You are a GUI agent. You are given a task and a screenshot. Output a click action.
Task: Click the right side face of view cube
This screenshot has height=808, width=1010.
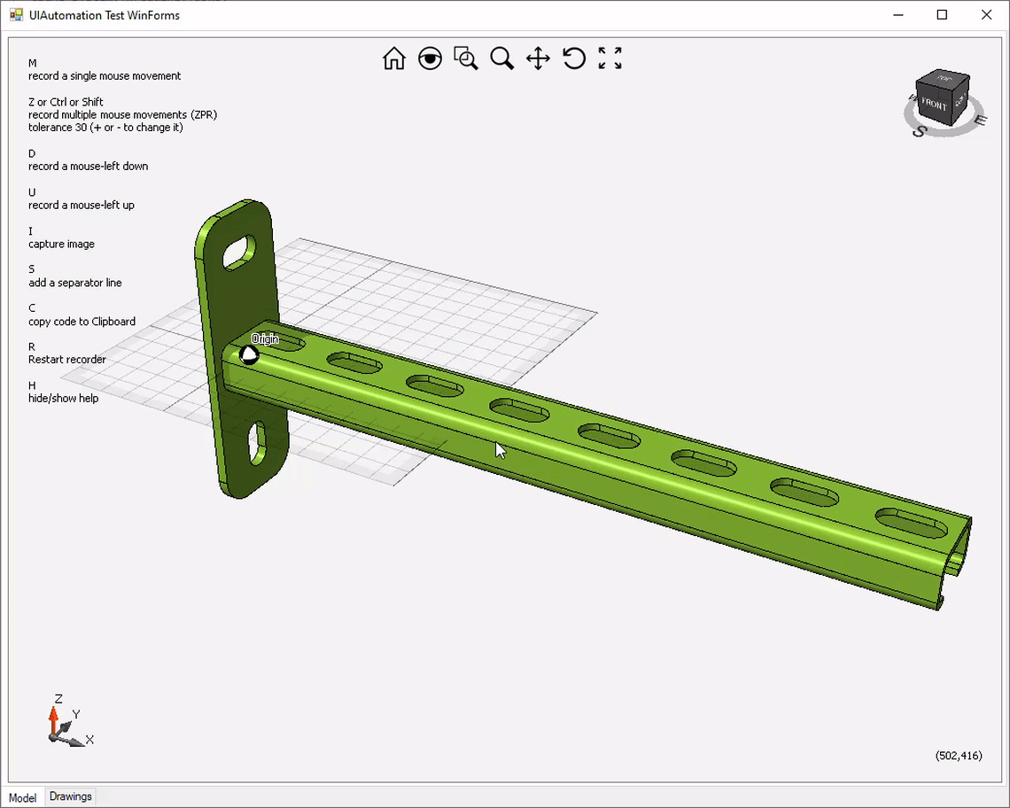point(960,98)
